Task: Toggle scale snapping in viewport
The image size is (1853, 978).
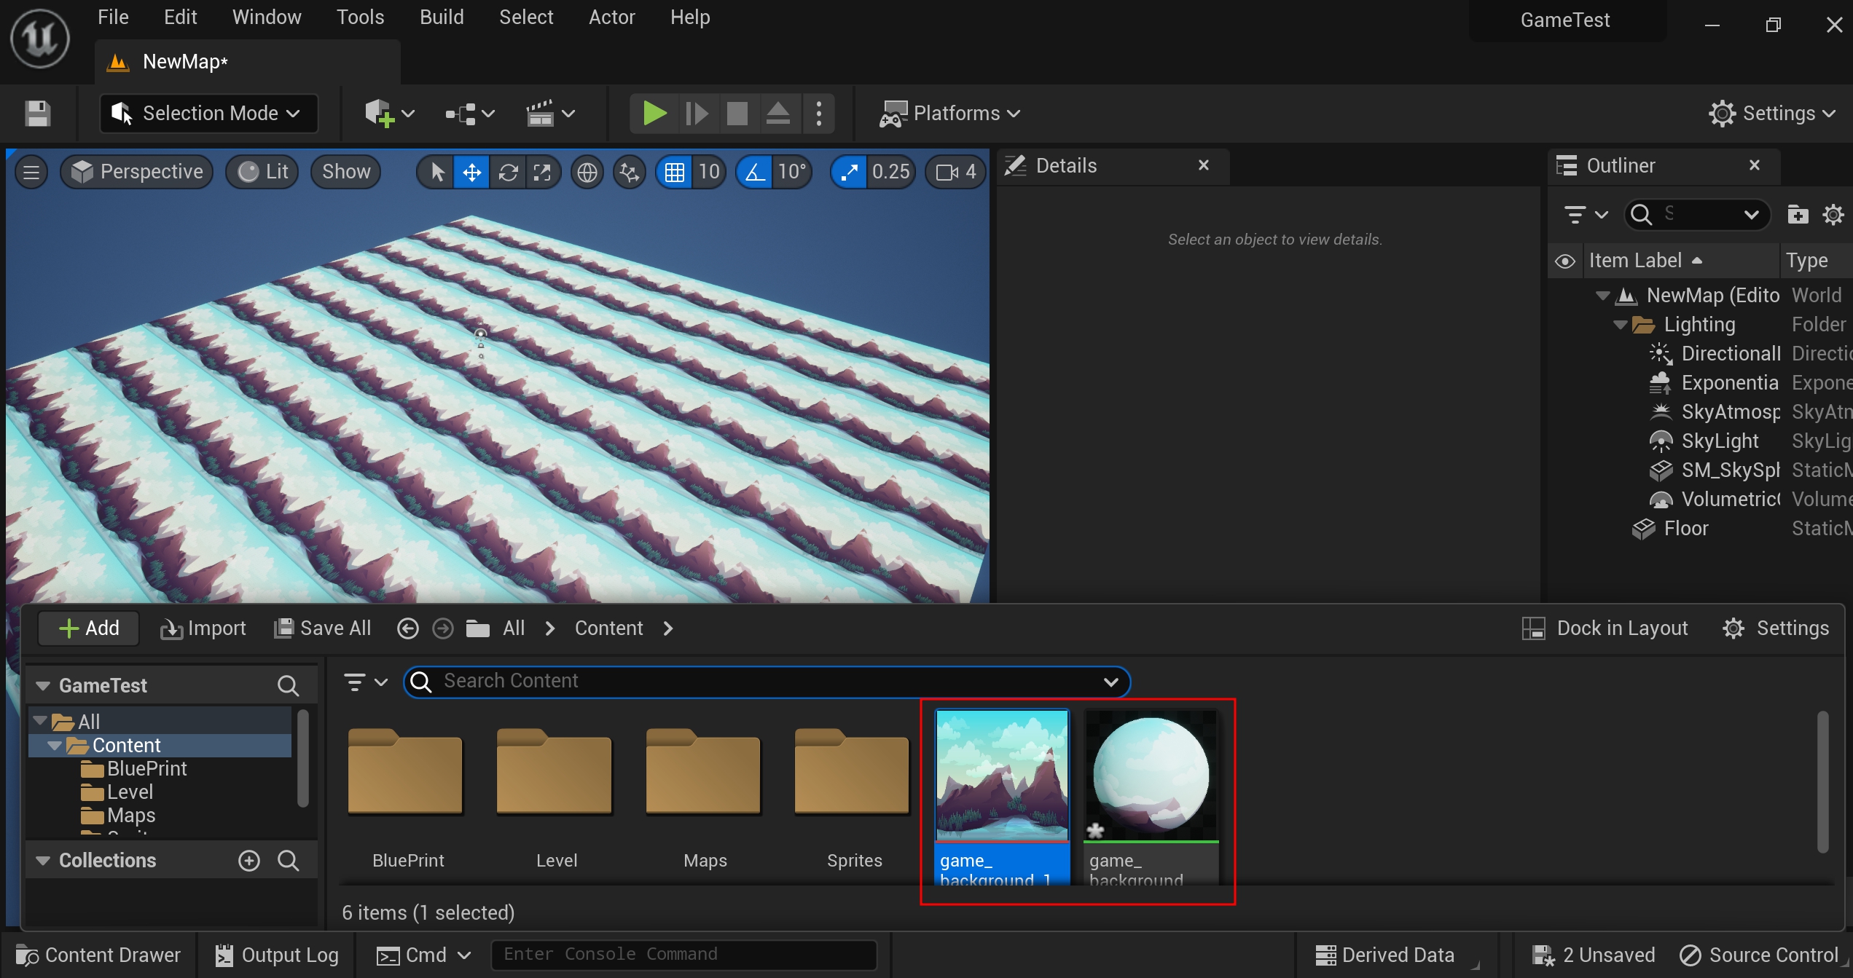Action: click(849, 173)
